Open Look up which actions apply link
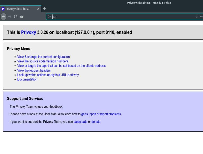 (x=48, y=75)
